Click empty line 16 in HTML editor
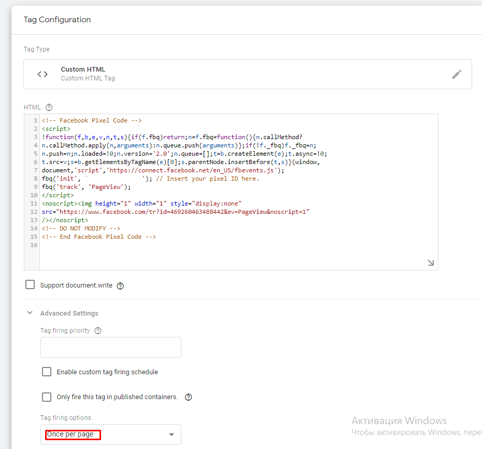Image resolution: width=482 pixels, height=449 pixels. coord(238,245)
